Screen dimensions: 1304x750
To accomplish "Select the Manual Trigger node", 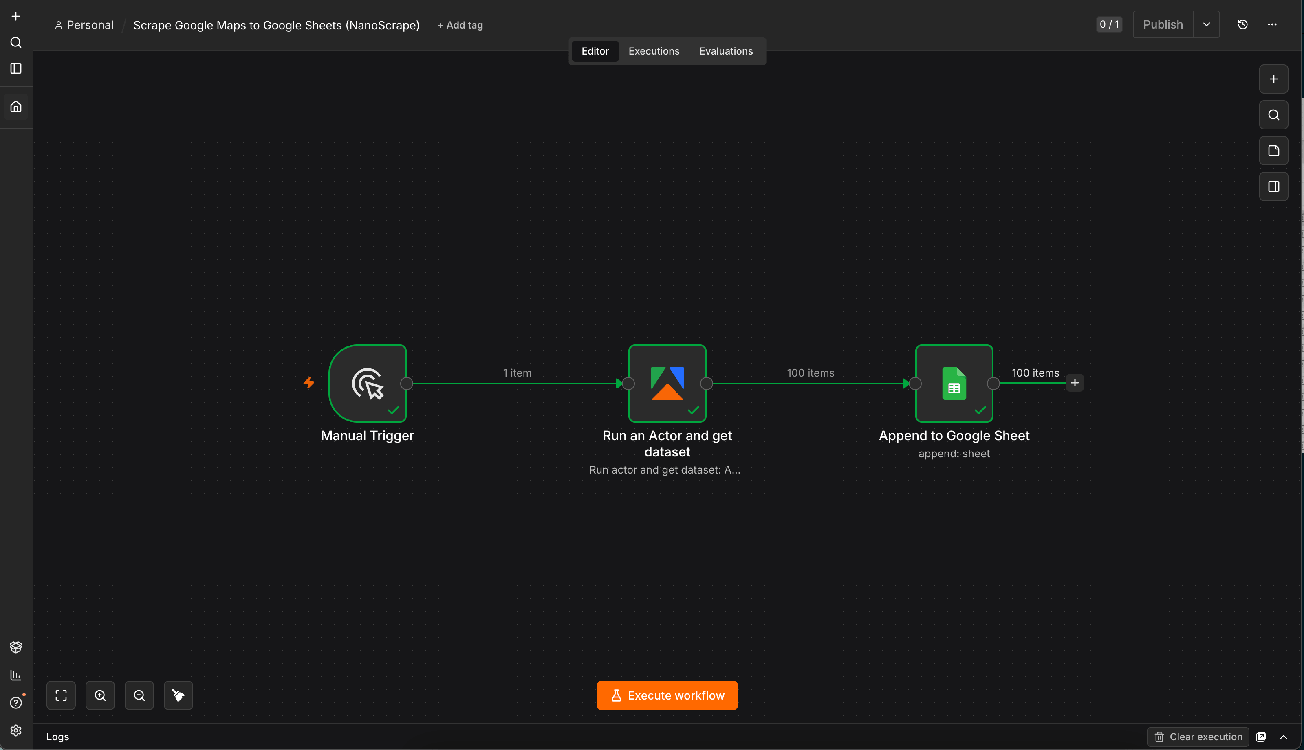I will (x=368, y=383).
